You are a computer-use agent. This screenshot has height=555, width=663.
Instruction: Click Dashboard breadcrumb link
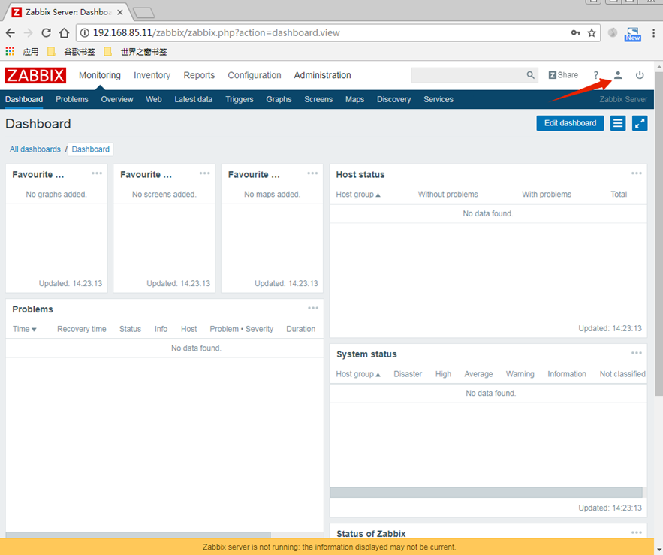pyautogui.click(x=91, y=149)
